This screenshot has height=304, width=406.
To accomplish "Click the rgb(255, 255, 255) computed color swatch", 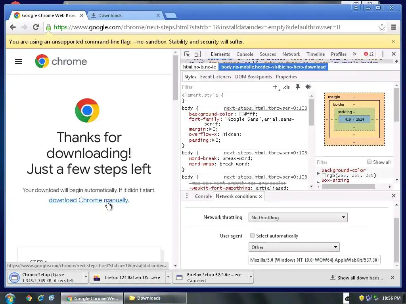I will click(324, 175).
